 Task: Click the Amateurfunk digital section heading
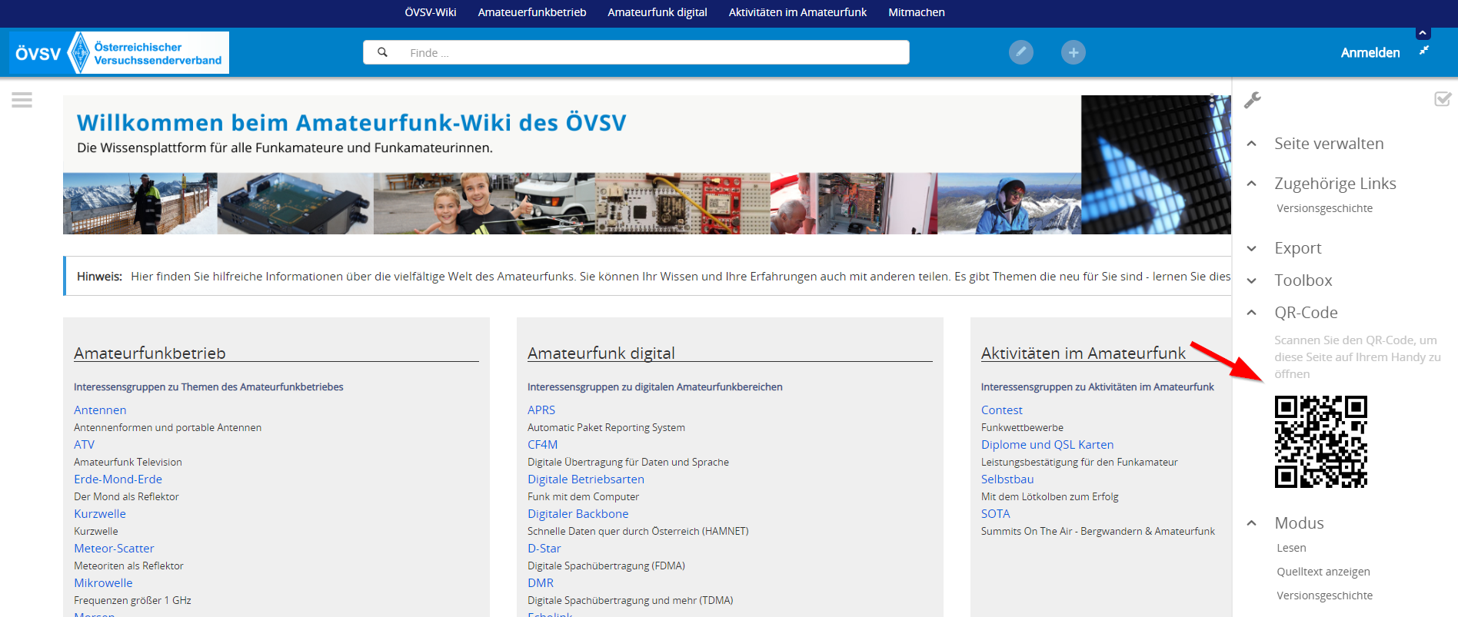point(601,353)
